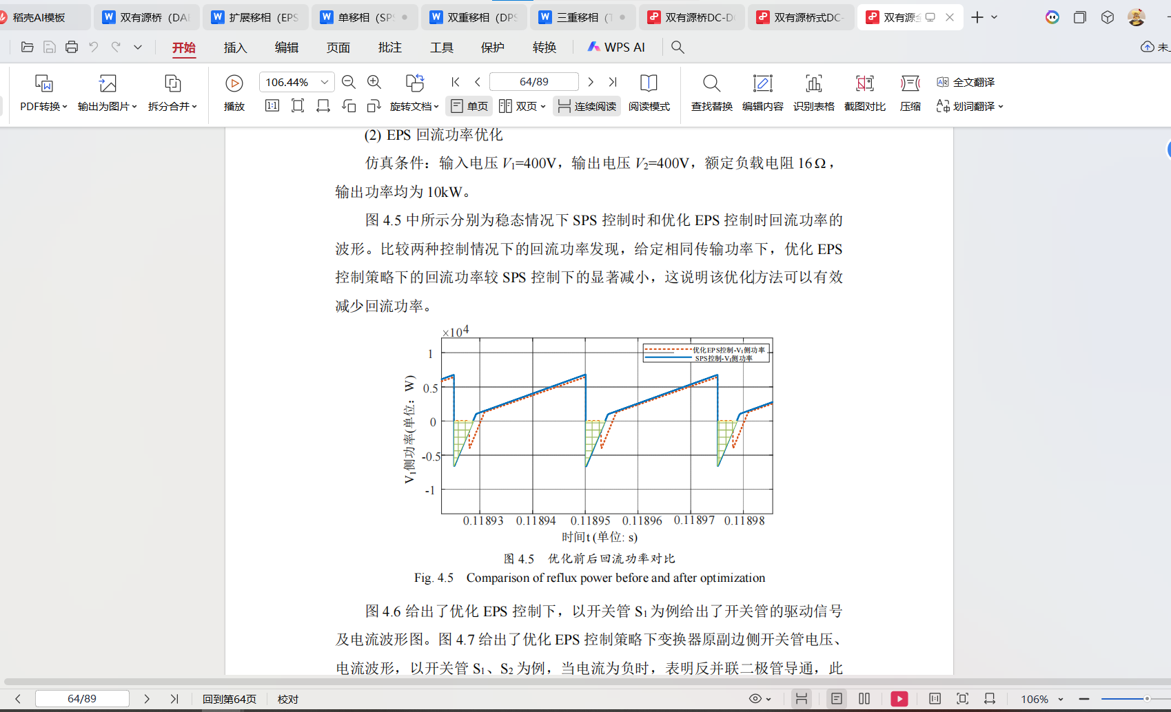Switch to the Insert ribbon tab
Image resolution: width=1171 pixels, height=712 pixels.
coord(235,48)
